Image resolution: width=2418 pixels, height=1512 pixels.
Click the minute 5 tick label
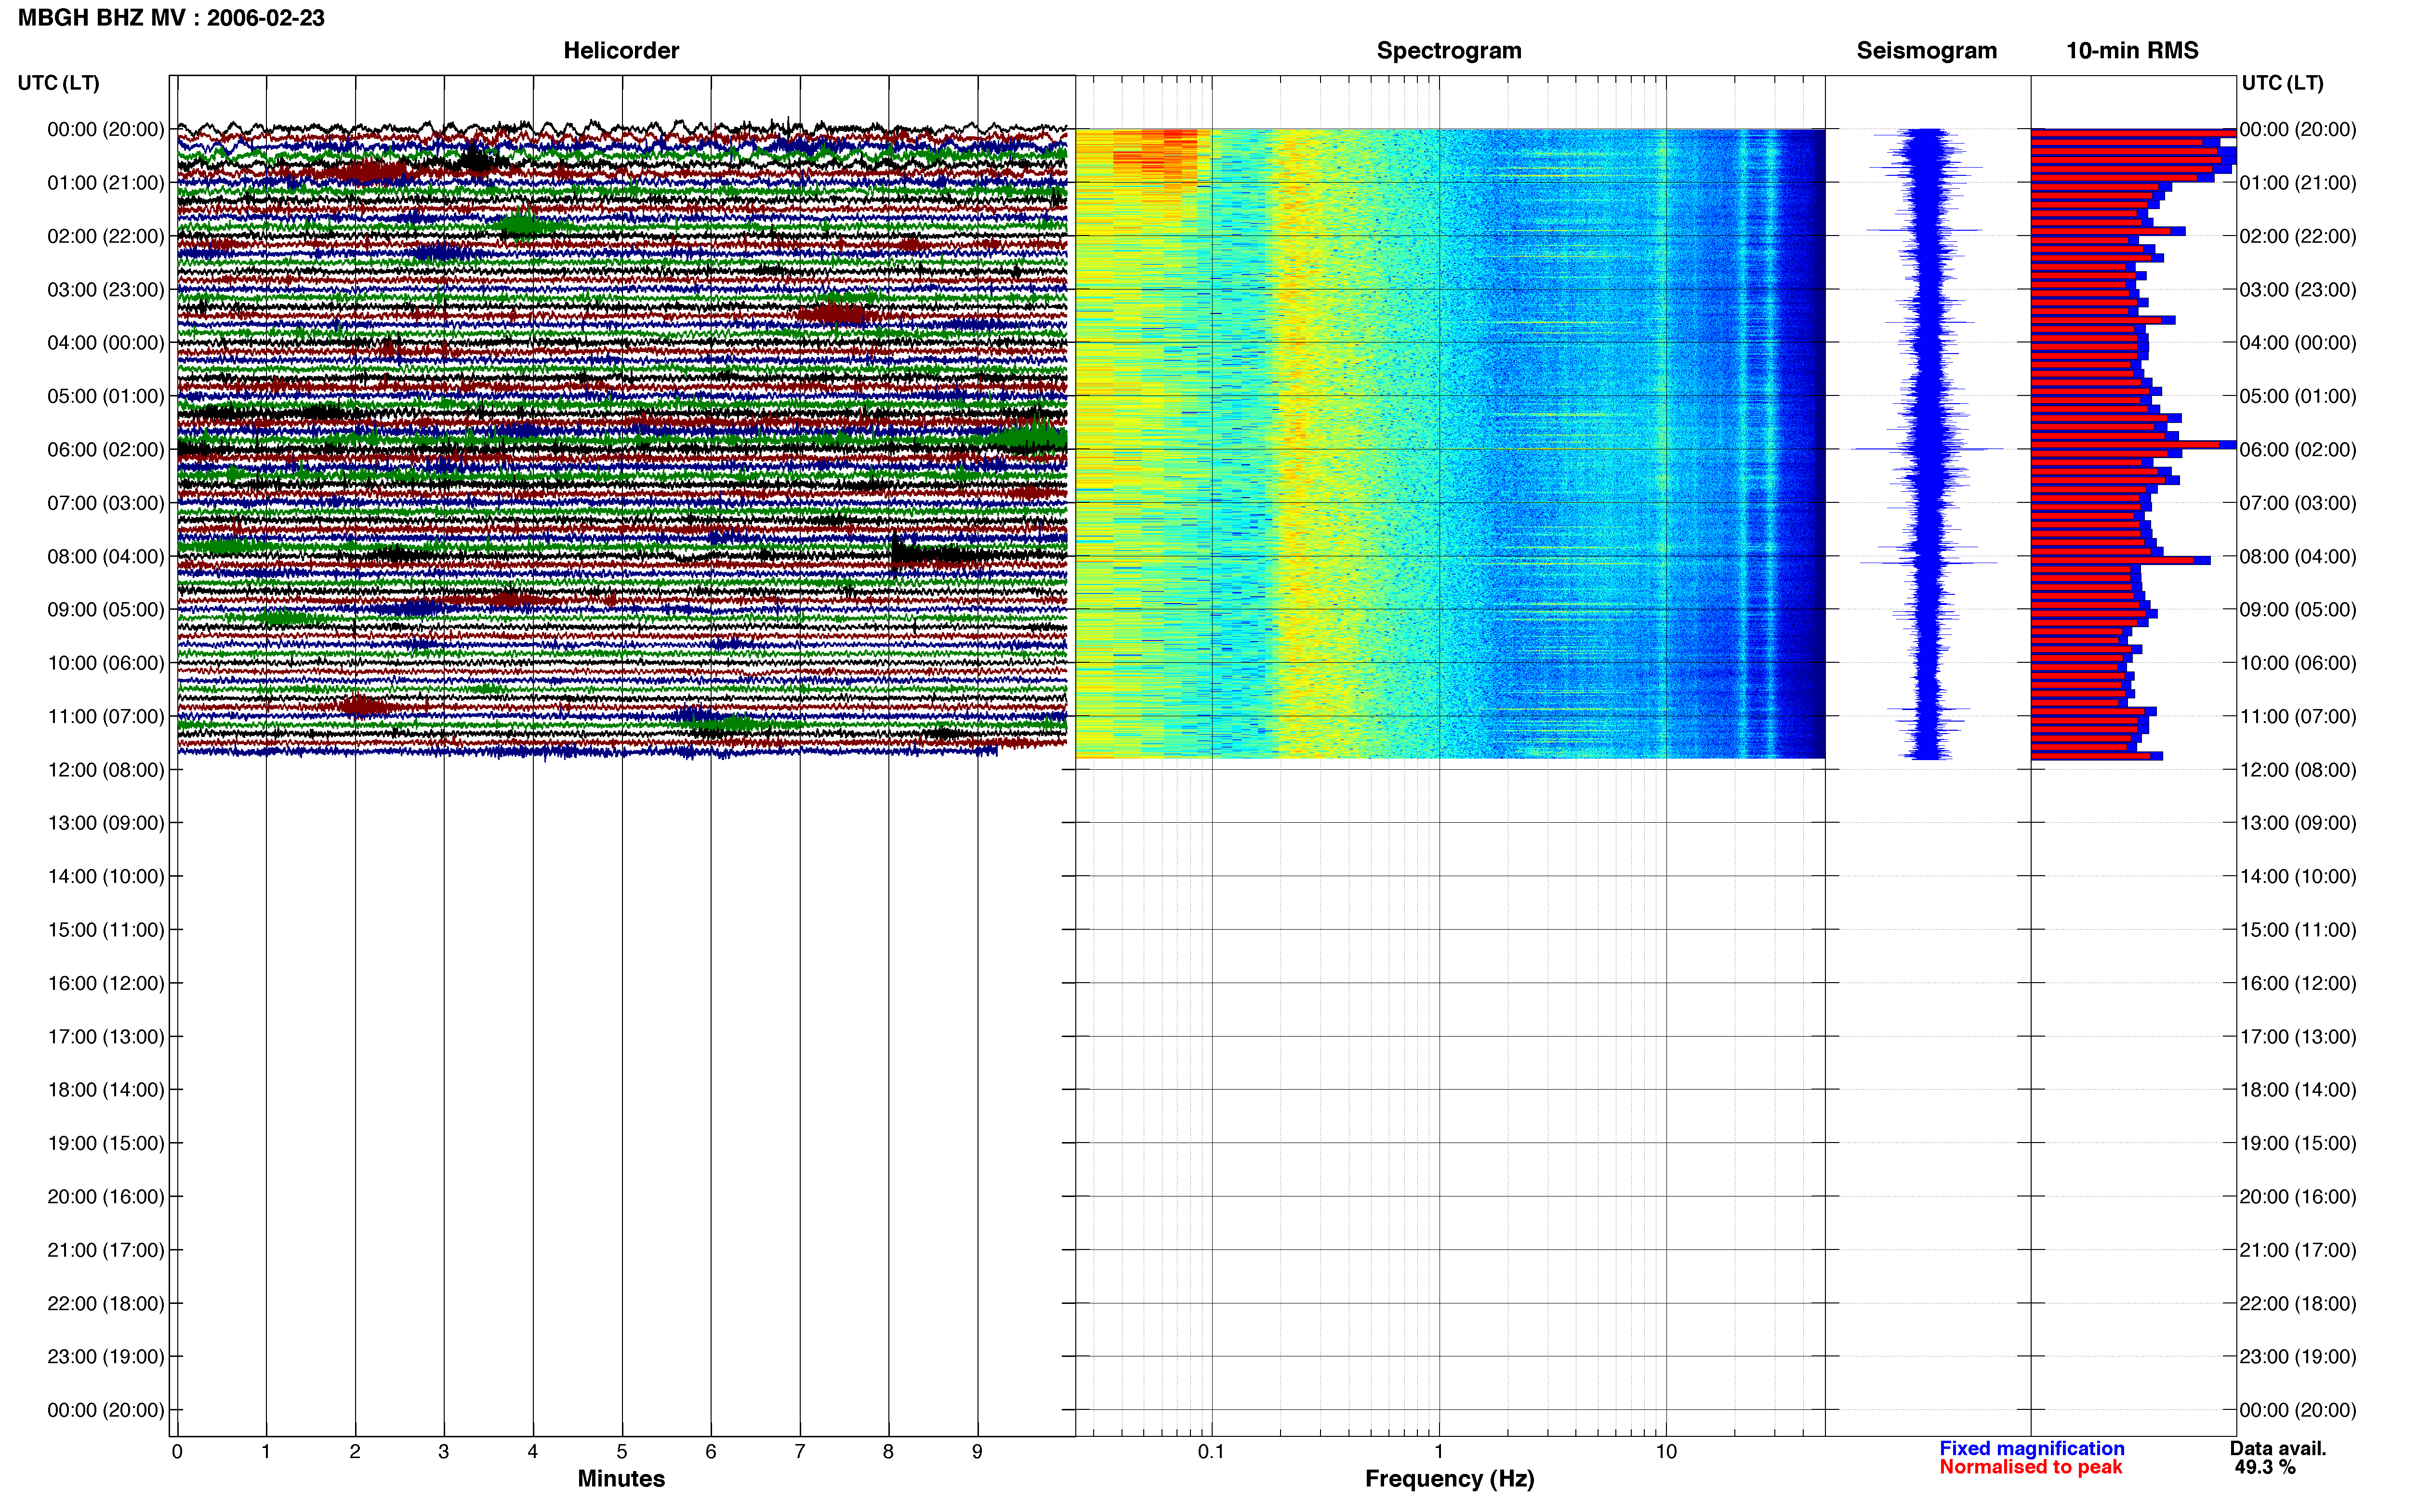(x=622, y=1451)
